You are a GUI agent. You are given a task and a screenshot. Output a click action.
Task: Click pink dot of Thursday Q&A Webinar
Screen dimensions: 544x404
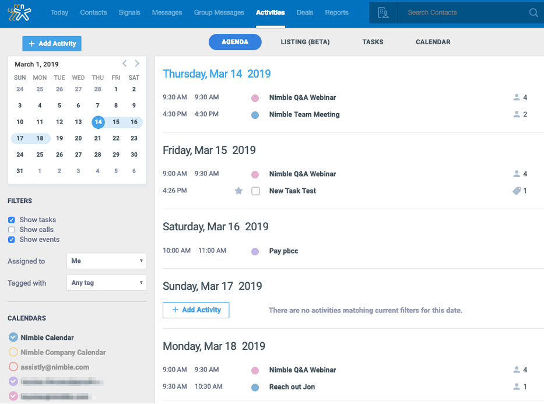click(x=255, y=98)
